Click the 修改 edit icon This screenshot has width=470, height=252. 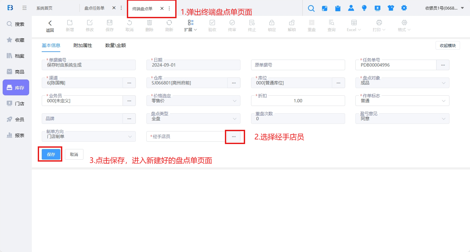point(90,23)
